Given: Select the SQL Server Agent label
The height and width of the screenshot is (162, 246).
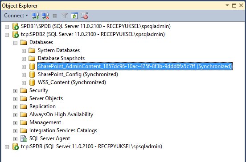Looking at the screenshot, I should tap(50, 138).
